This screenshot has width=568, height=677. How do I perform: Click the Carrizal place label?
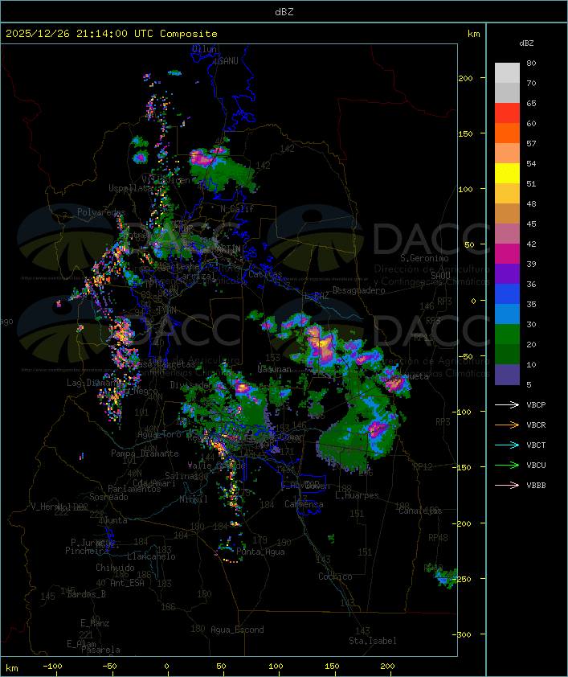coord(196,276)
